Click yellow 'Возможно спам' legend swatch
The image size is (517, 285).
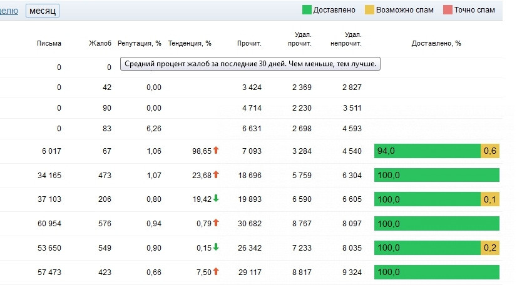coord(371,10)
